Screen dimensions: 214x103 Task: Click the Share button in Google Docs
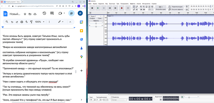[x=71, y=13]
